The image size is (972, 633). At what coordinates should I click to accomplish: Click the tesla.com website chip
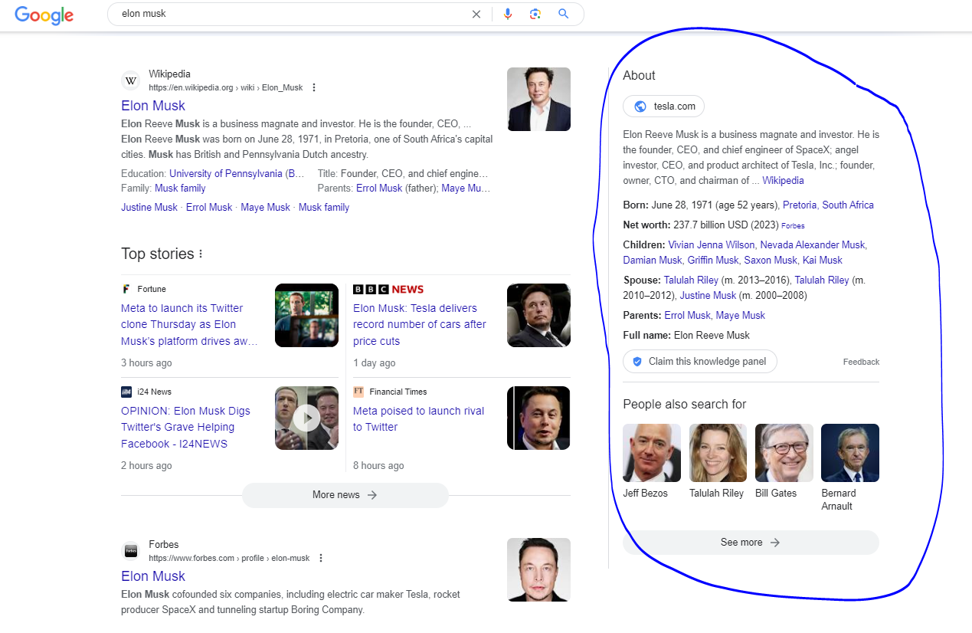pyautogui.click(x=664, y=107)
